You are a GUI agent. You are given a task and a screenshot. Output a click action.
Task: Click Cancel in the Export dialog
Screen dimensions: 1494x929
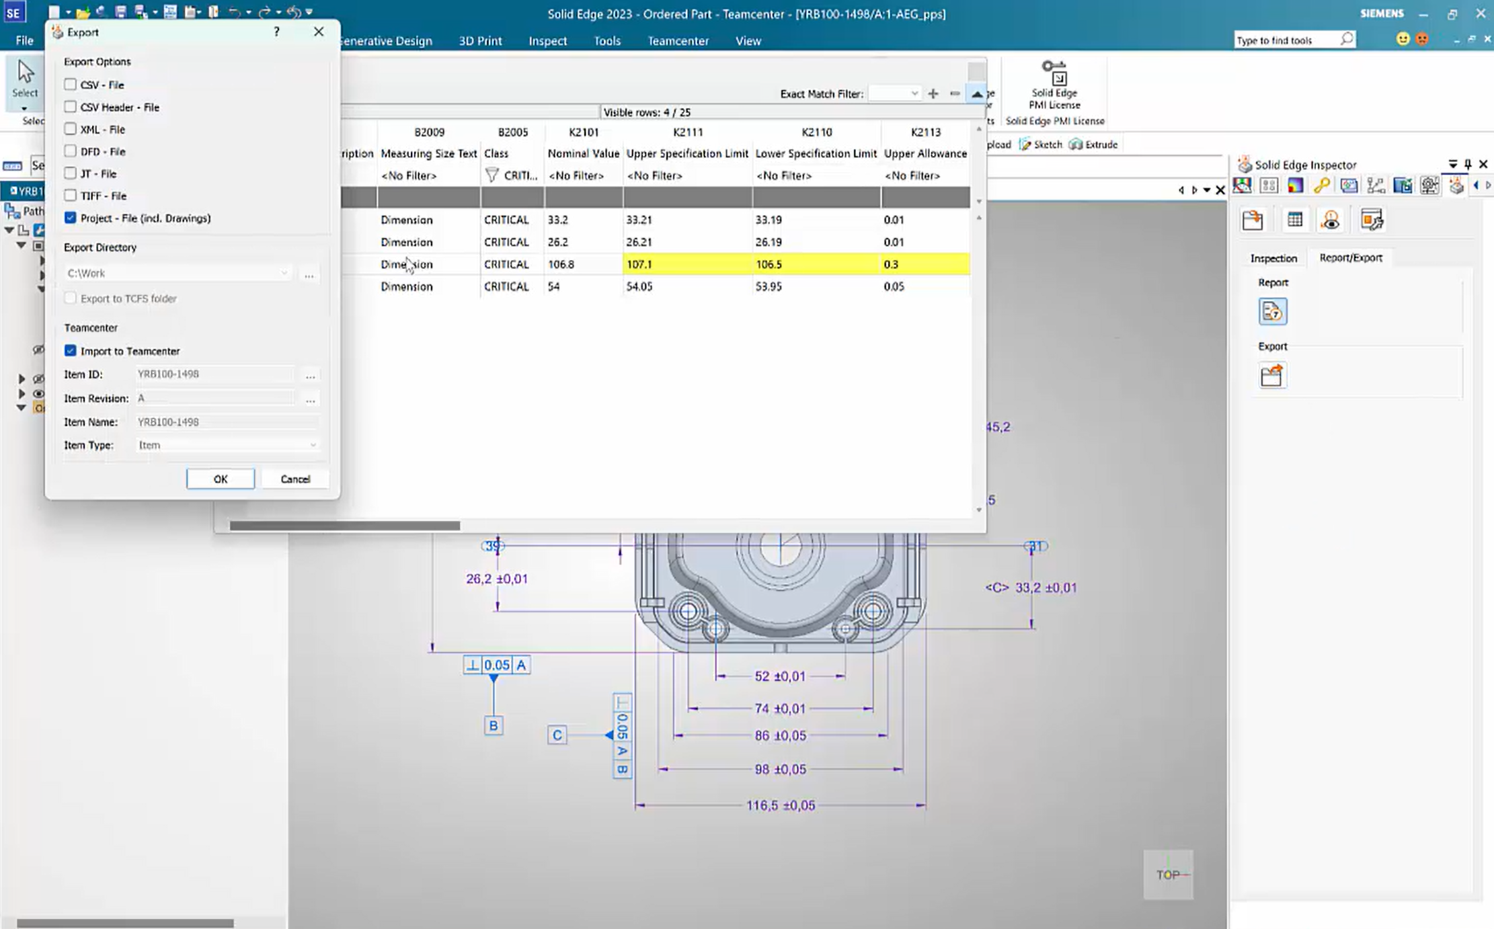click(295, 479)
